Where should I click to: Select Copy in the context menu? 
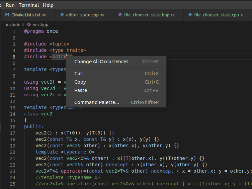click(x=116, y=82)
